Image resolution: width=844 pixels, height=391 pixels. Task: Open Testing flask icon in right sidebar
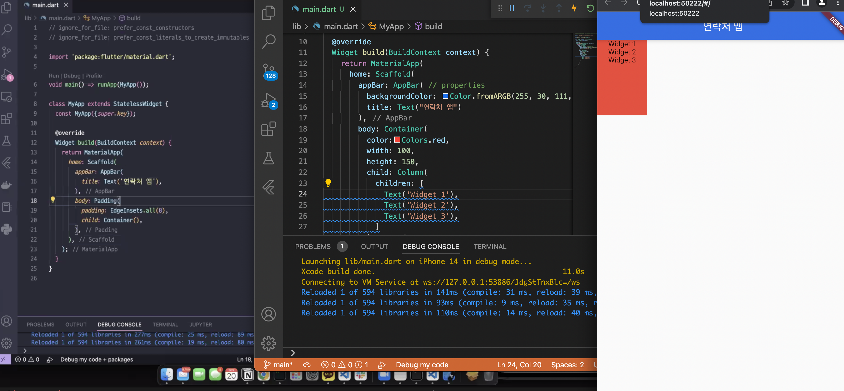tap(269, 158)
